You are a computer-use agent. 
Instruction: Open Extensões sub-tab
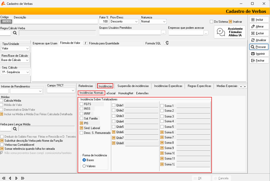coord(142,93)
